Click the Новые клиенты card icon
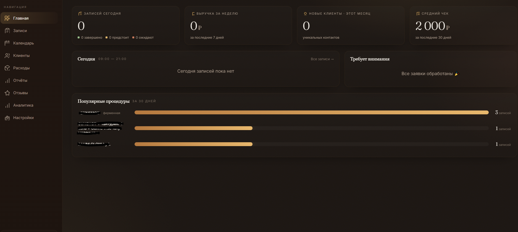Screen dimensions: 518x232 click(305, 14)
